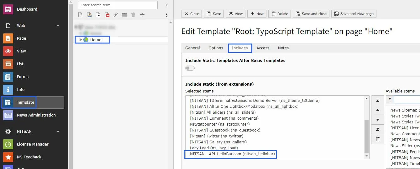Click the Selected Items scrollbar down arrow

click(x=367, y=156)
